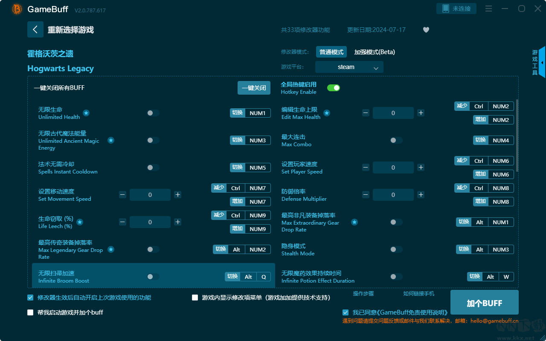The width and height of the screenshot is (546, 341).
Task: Decrease Set Movement Speed with minus icon
Action: pos(122,195)
